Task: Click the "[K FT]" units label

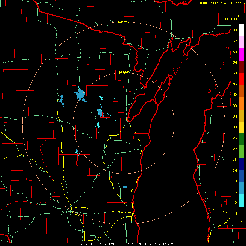Action: point(231,19)
